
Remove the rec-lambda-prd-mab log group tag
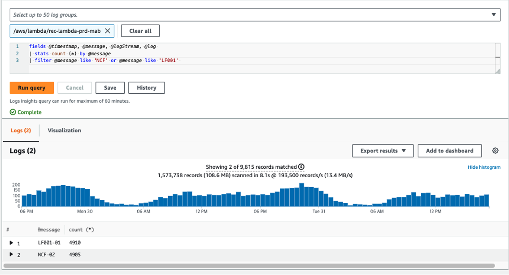[108, 31]
